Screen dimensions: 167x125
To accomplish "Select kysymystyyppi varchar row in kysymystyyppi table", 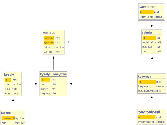I will point(152,122).
